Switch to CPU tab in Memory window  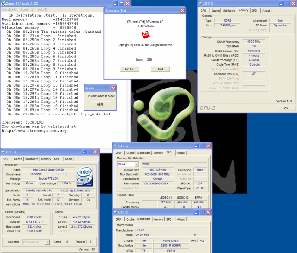point(203,11)
